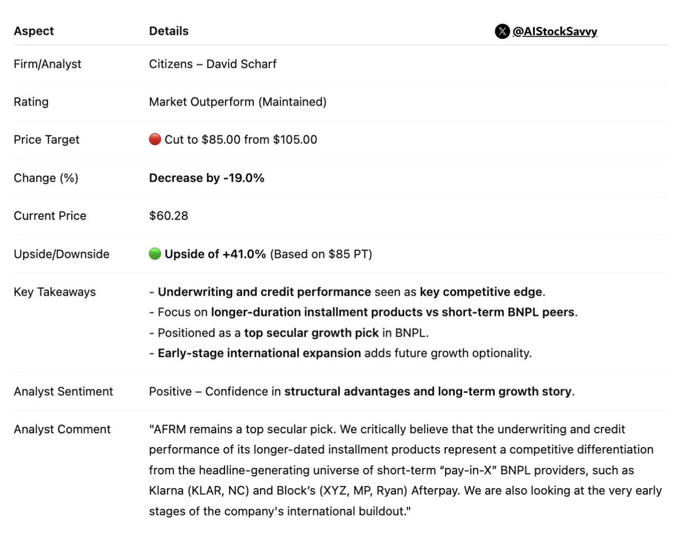Click the X logo icon
The image size is (677, 556).
[x=502, y=32]
